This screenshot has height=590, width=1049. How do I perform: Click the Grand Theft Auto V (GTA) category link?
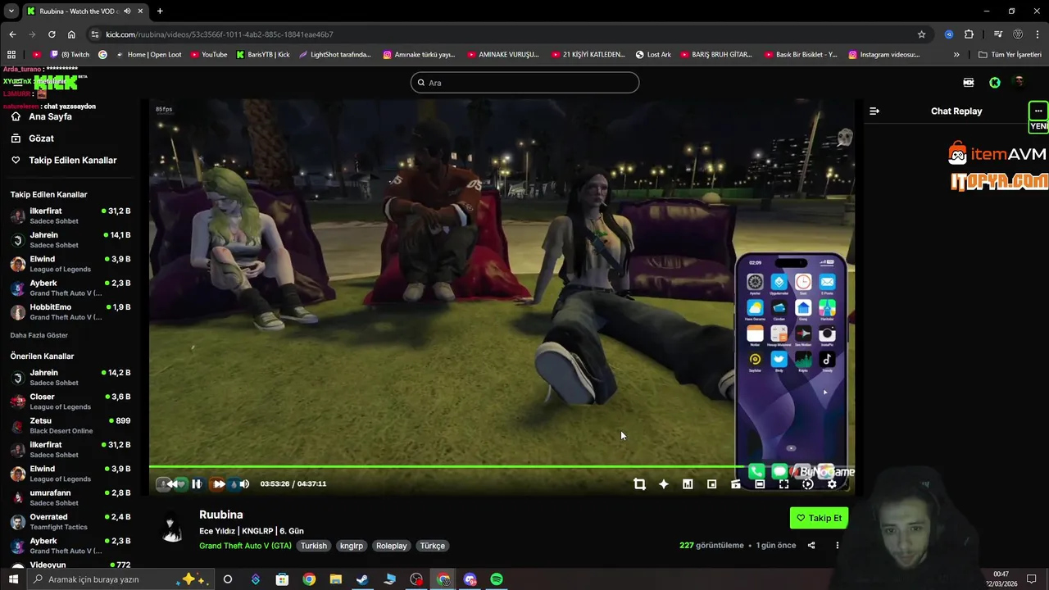tap(245, 546)
